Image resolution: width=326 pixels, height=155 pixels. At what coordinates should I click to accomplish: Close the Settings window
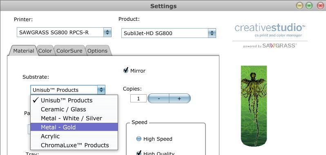point(320,6)
